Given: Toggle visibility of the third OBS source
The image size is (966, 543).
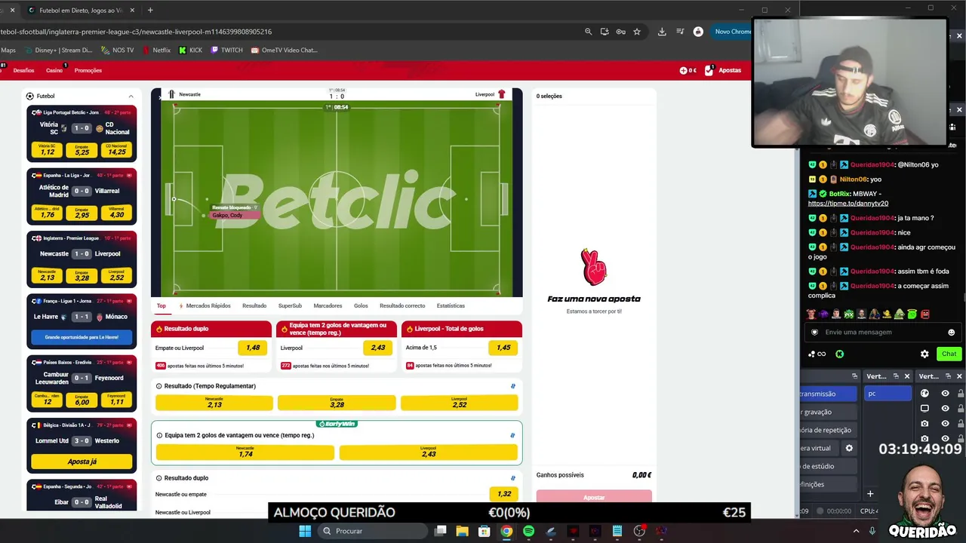Looking at the screenshot, I should click(x=945, y=423).
